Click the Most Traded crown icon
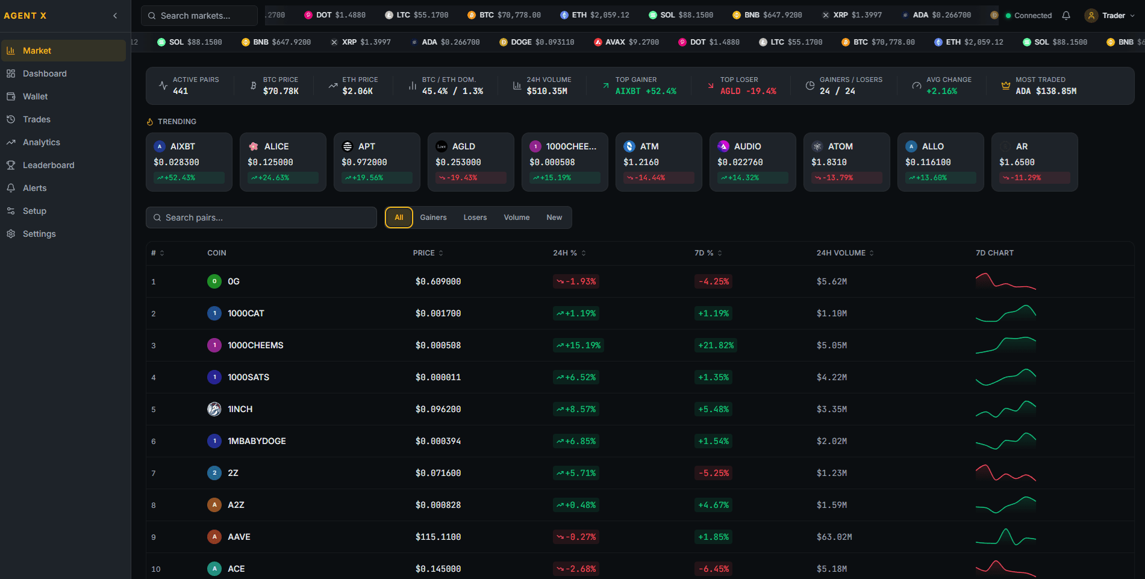 (1005, 86)
